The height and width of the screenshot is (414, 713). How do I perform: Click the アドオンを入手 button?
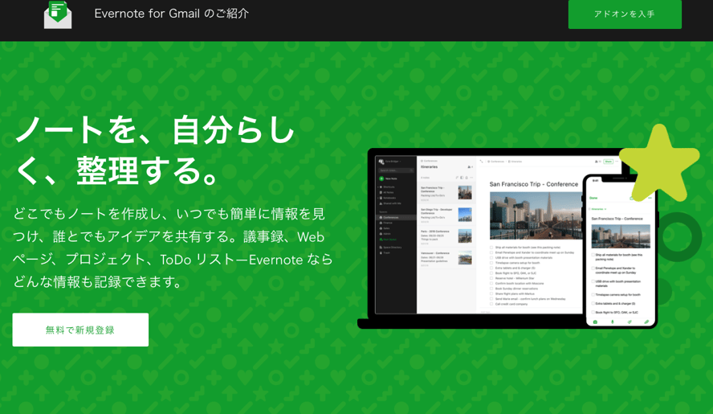625,14
